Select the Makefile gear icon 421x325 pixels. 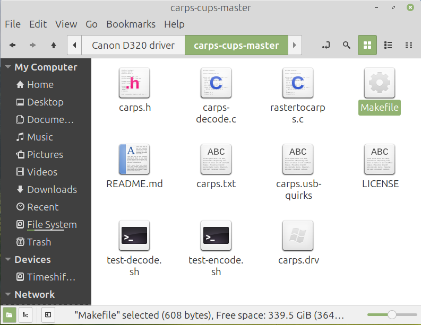[380, 83]
